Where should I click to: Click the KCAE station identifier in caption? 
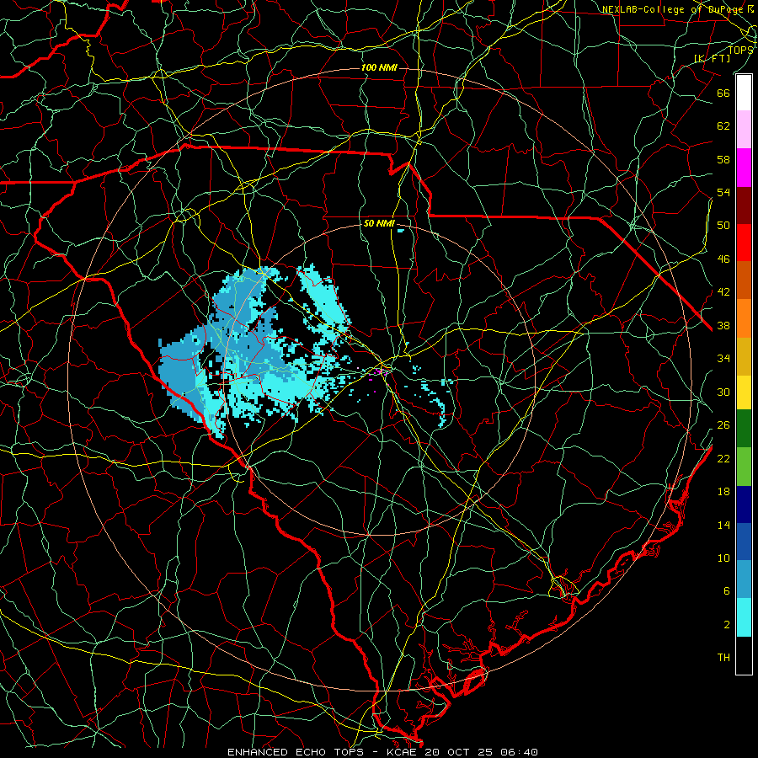[403, 752]
